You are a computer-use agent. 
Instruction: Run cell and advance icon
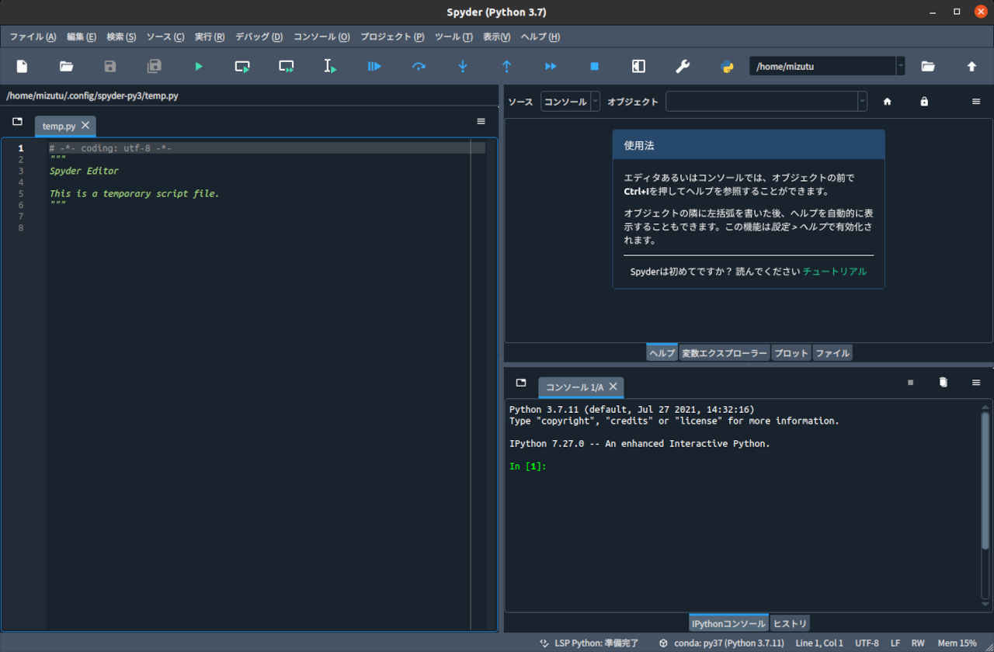[x=287, y=67]
